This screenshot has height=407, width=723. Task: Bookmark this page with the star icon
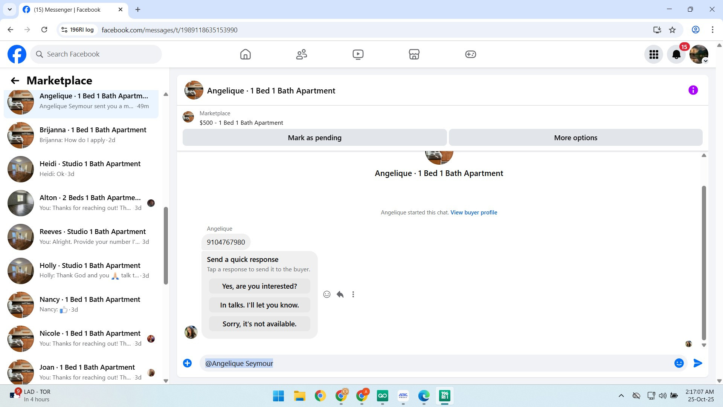pyautogui.click(x=672, y=30)
